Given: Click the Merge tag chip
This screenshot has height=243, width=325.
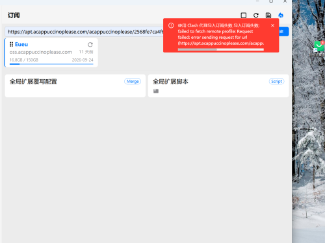Looking at the screenshot, I should (x=133, y=82).
